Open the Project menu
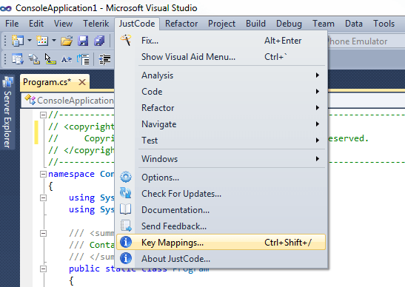Viewport: 405px width, 287px height. 221,24
